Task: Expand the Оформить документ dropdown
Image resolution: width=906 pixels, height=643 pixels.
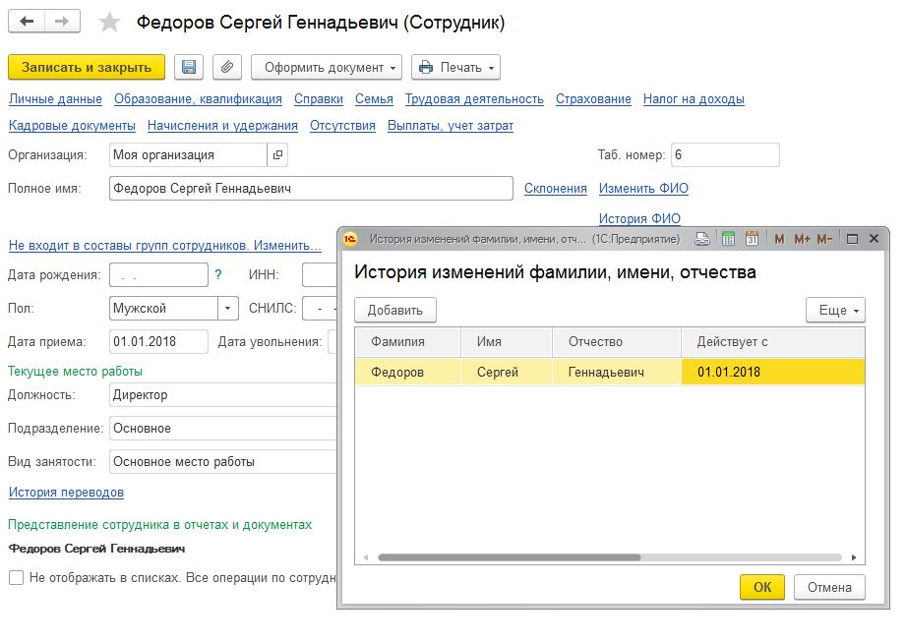Action: [327, 67]
